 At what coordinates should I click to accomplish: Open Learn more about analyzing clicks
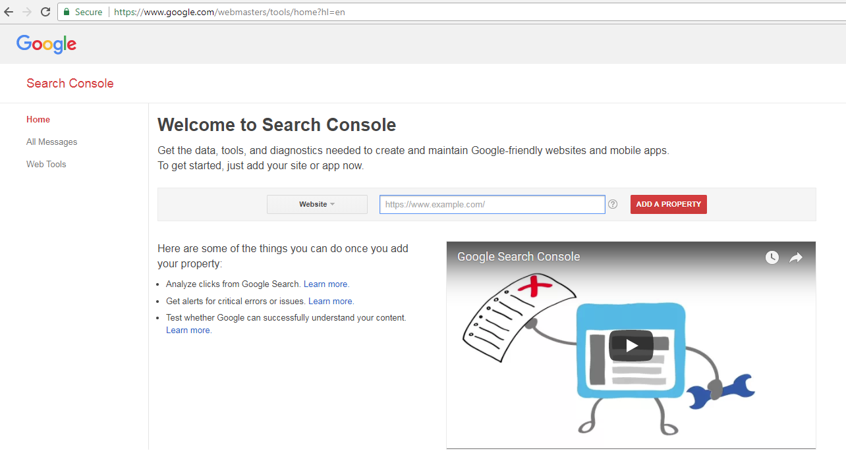pyautogui.click(x=326, y=284)
